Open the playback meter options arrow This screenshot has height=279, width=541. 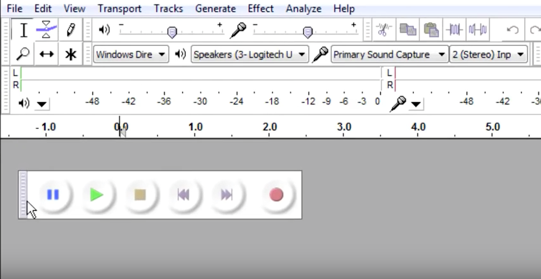[x=41, y=103]
